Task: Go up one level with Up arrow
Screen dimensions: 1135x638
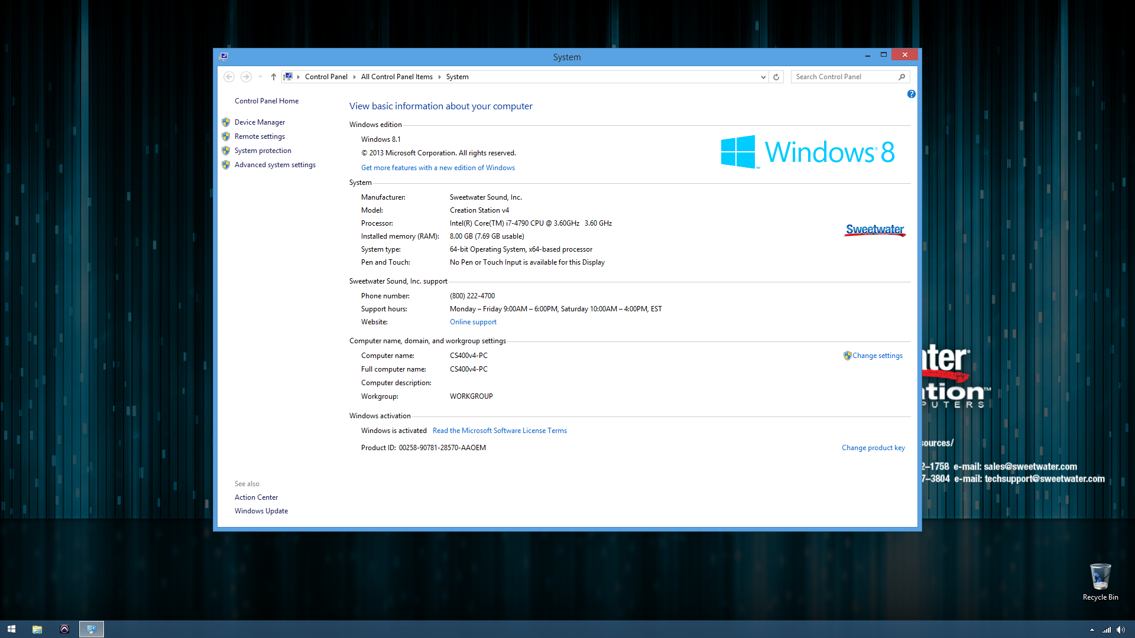Action: (274, 77)
